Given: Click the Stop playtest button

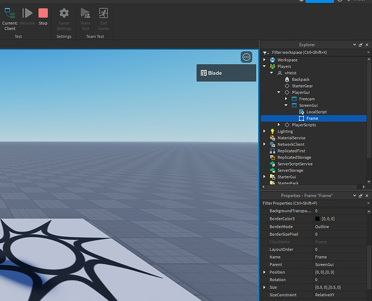Looking at the screenshot, I should [43, 13].
